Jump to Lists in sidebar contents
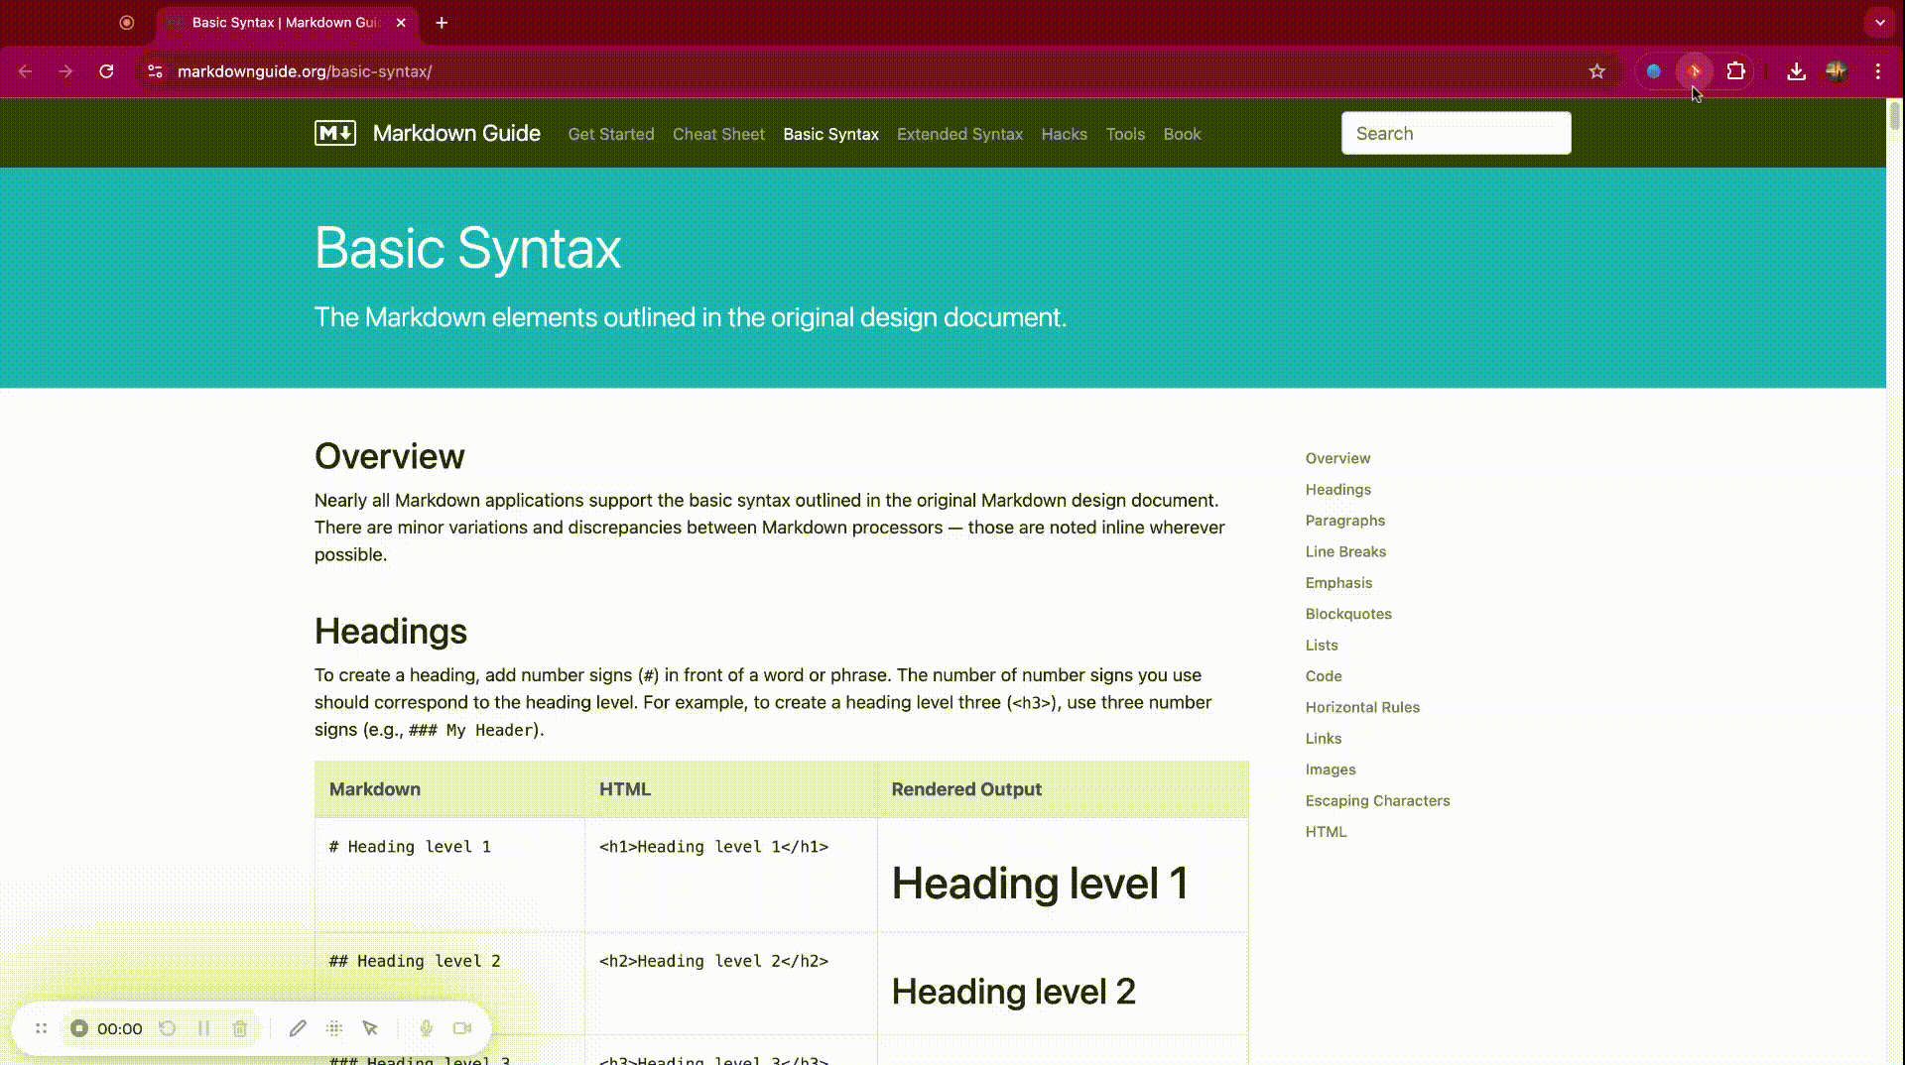 tap(1322, 645)
